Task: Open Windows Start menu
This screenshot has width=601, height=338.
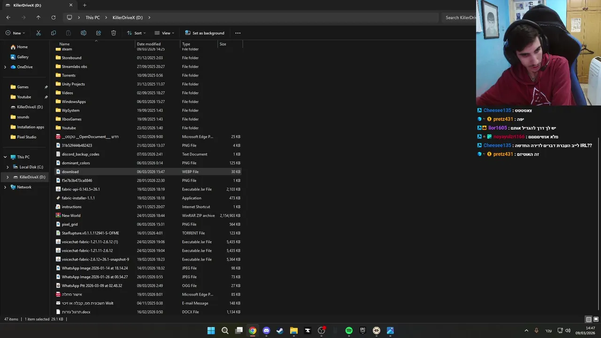Action: [x=211, y=330]
